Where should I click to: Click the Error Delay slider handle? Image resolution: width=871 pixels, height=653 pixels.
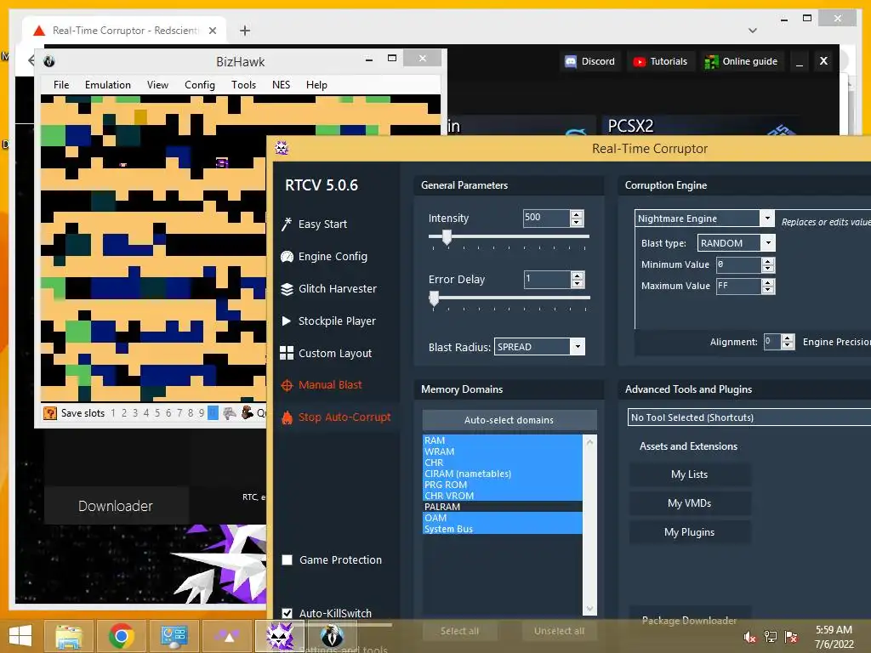pos(434,298)
